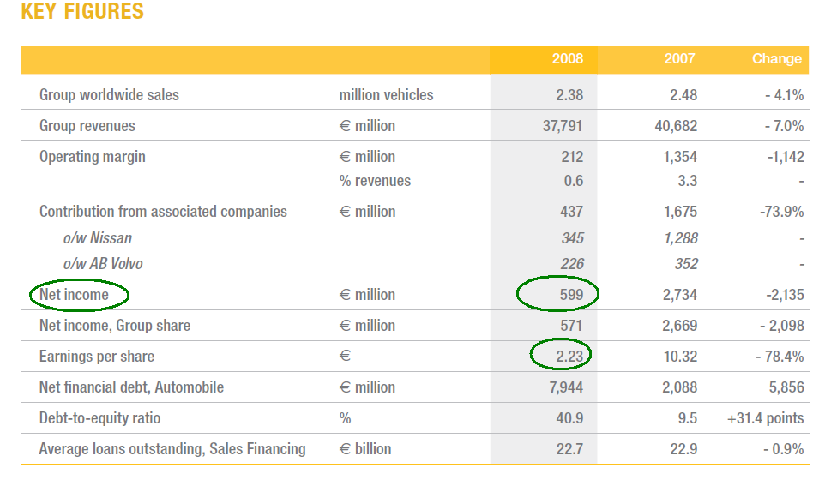Click the -2,135 change value
This screenshot has height=486, width=825.
click(785, 295)
